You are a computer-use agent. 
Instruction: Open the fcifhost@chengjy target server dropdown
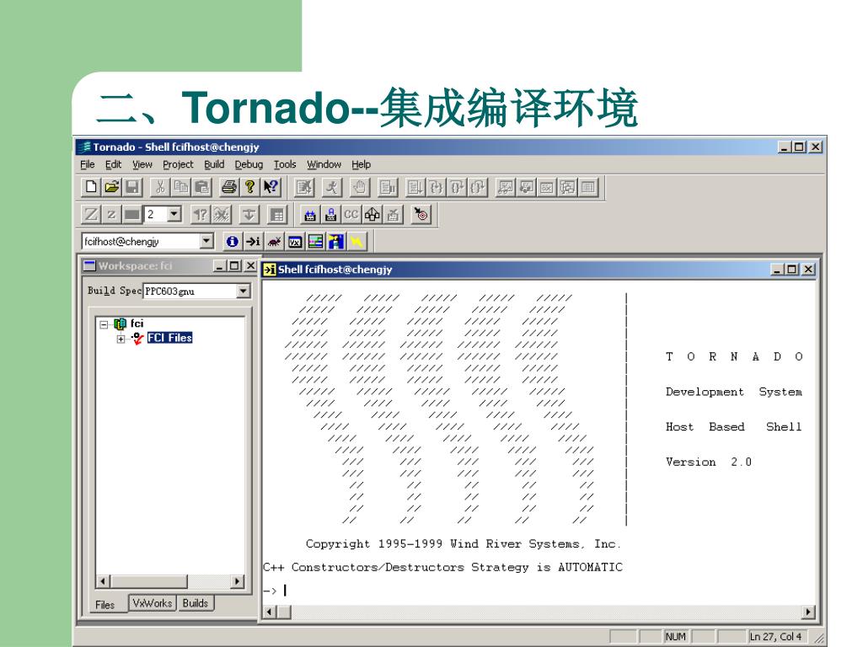pyautogui.click(x=206, y=241)
